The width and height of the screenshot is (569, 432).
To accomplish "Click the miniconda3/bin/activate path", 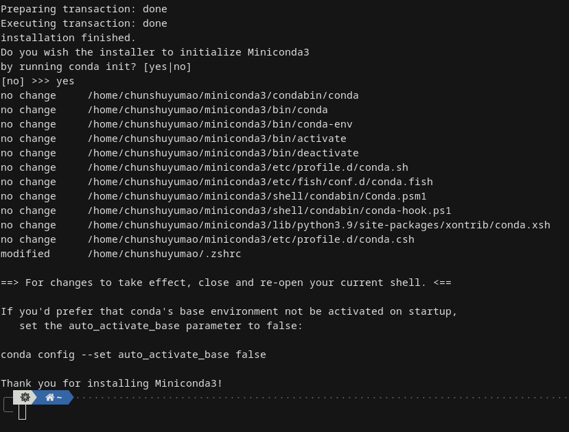I will (217, 139).
